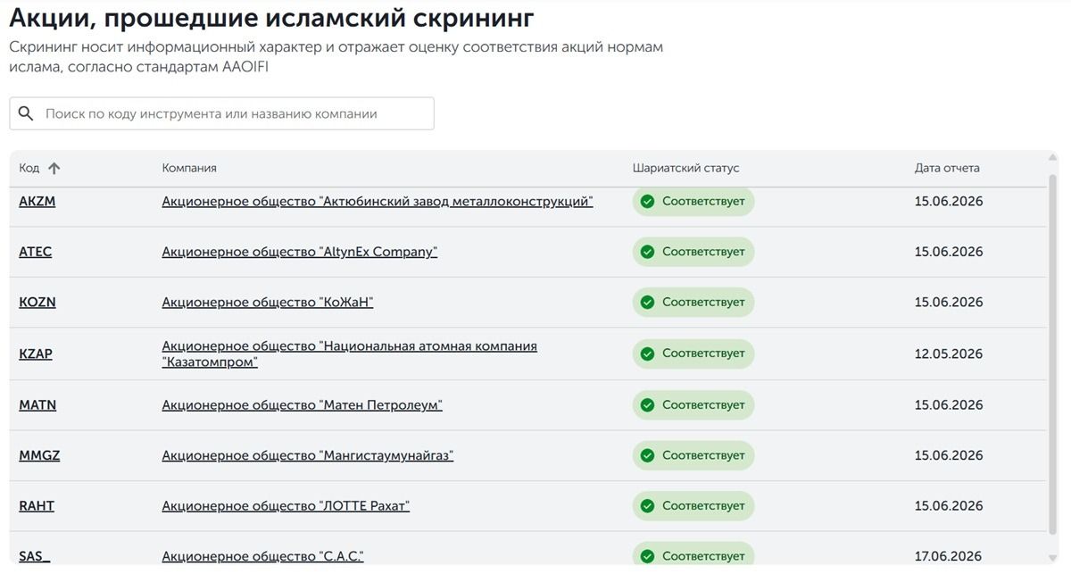
Task: Open the MATN ticker link
Action: click(37, 405)
